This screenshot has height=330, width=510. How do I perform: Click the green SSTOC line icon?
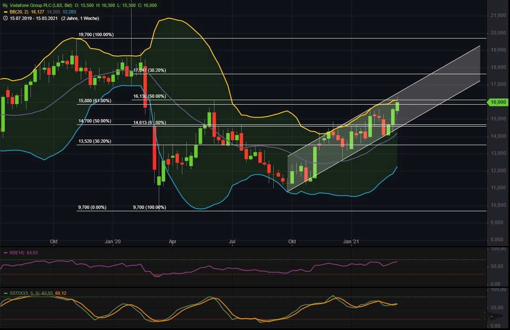point(5,293)
